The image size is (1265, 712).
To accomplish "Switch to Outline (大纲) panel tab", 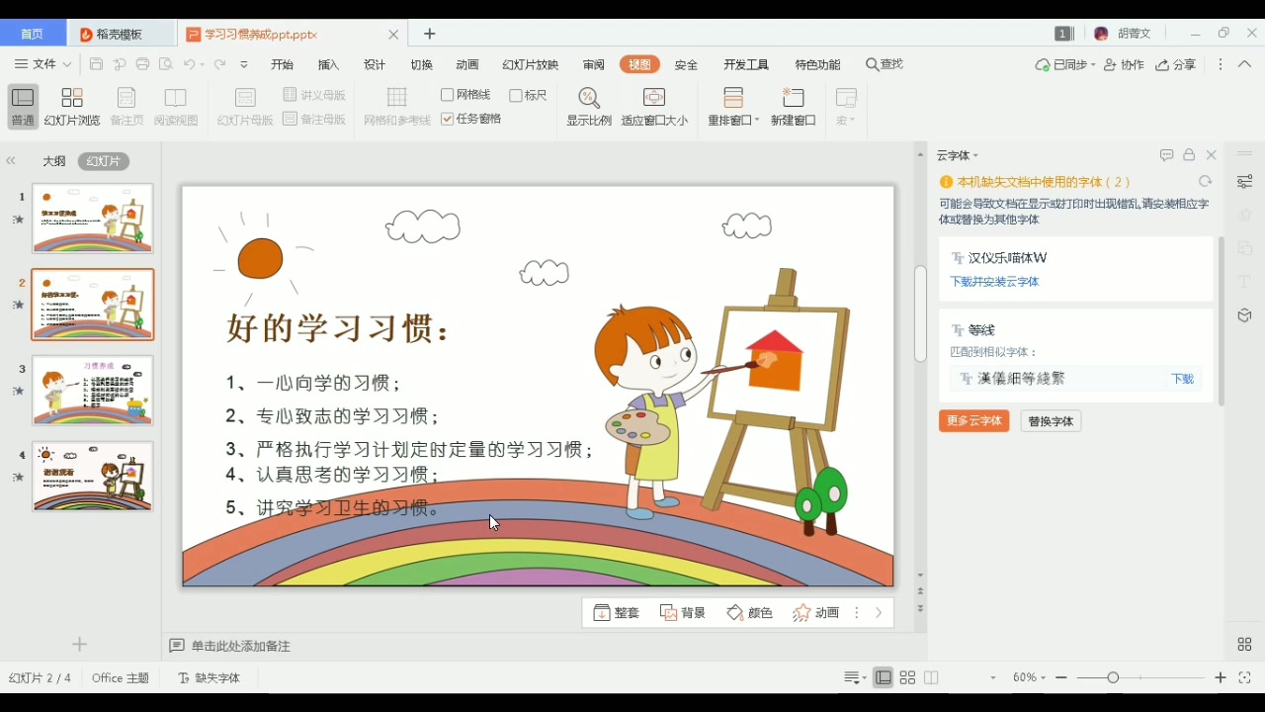I will point(53,161).
